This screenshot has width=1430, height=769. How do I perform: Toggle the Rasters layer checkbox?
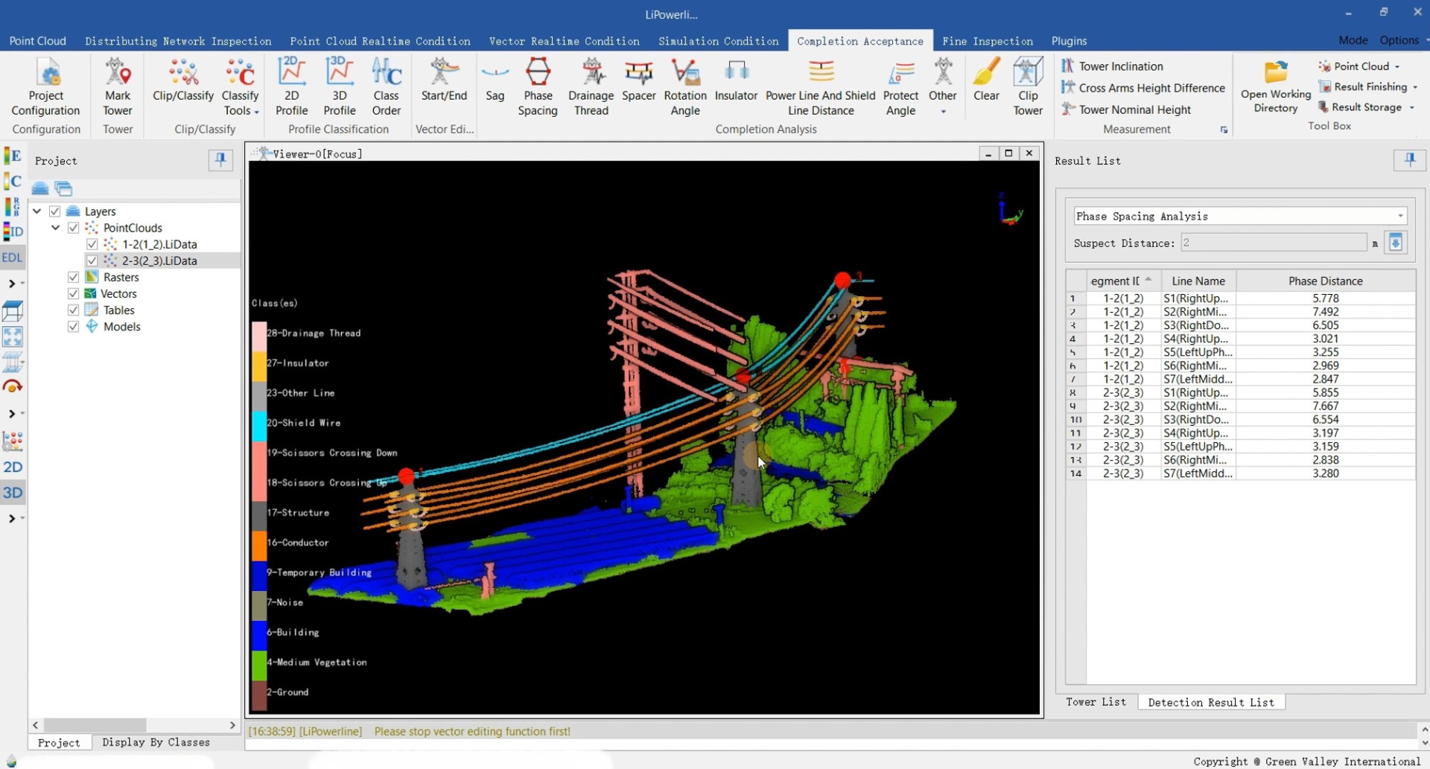(x=73, y=277)
